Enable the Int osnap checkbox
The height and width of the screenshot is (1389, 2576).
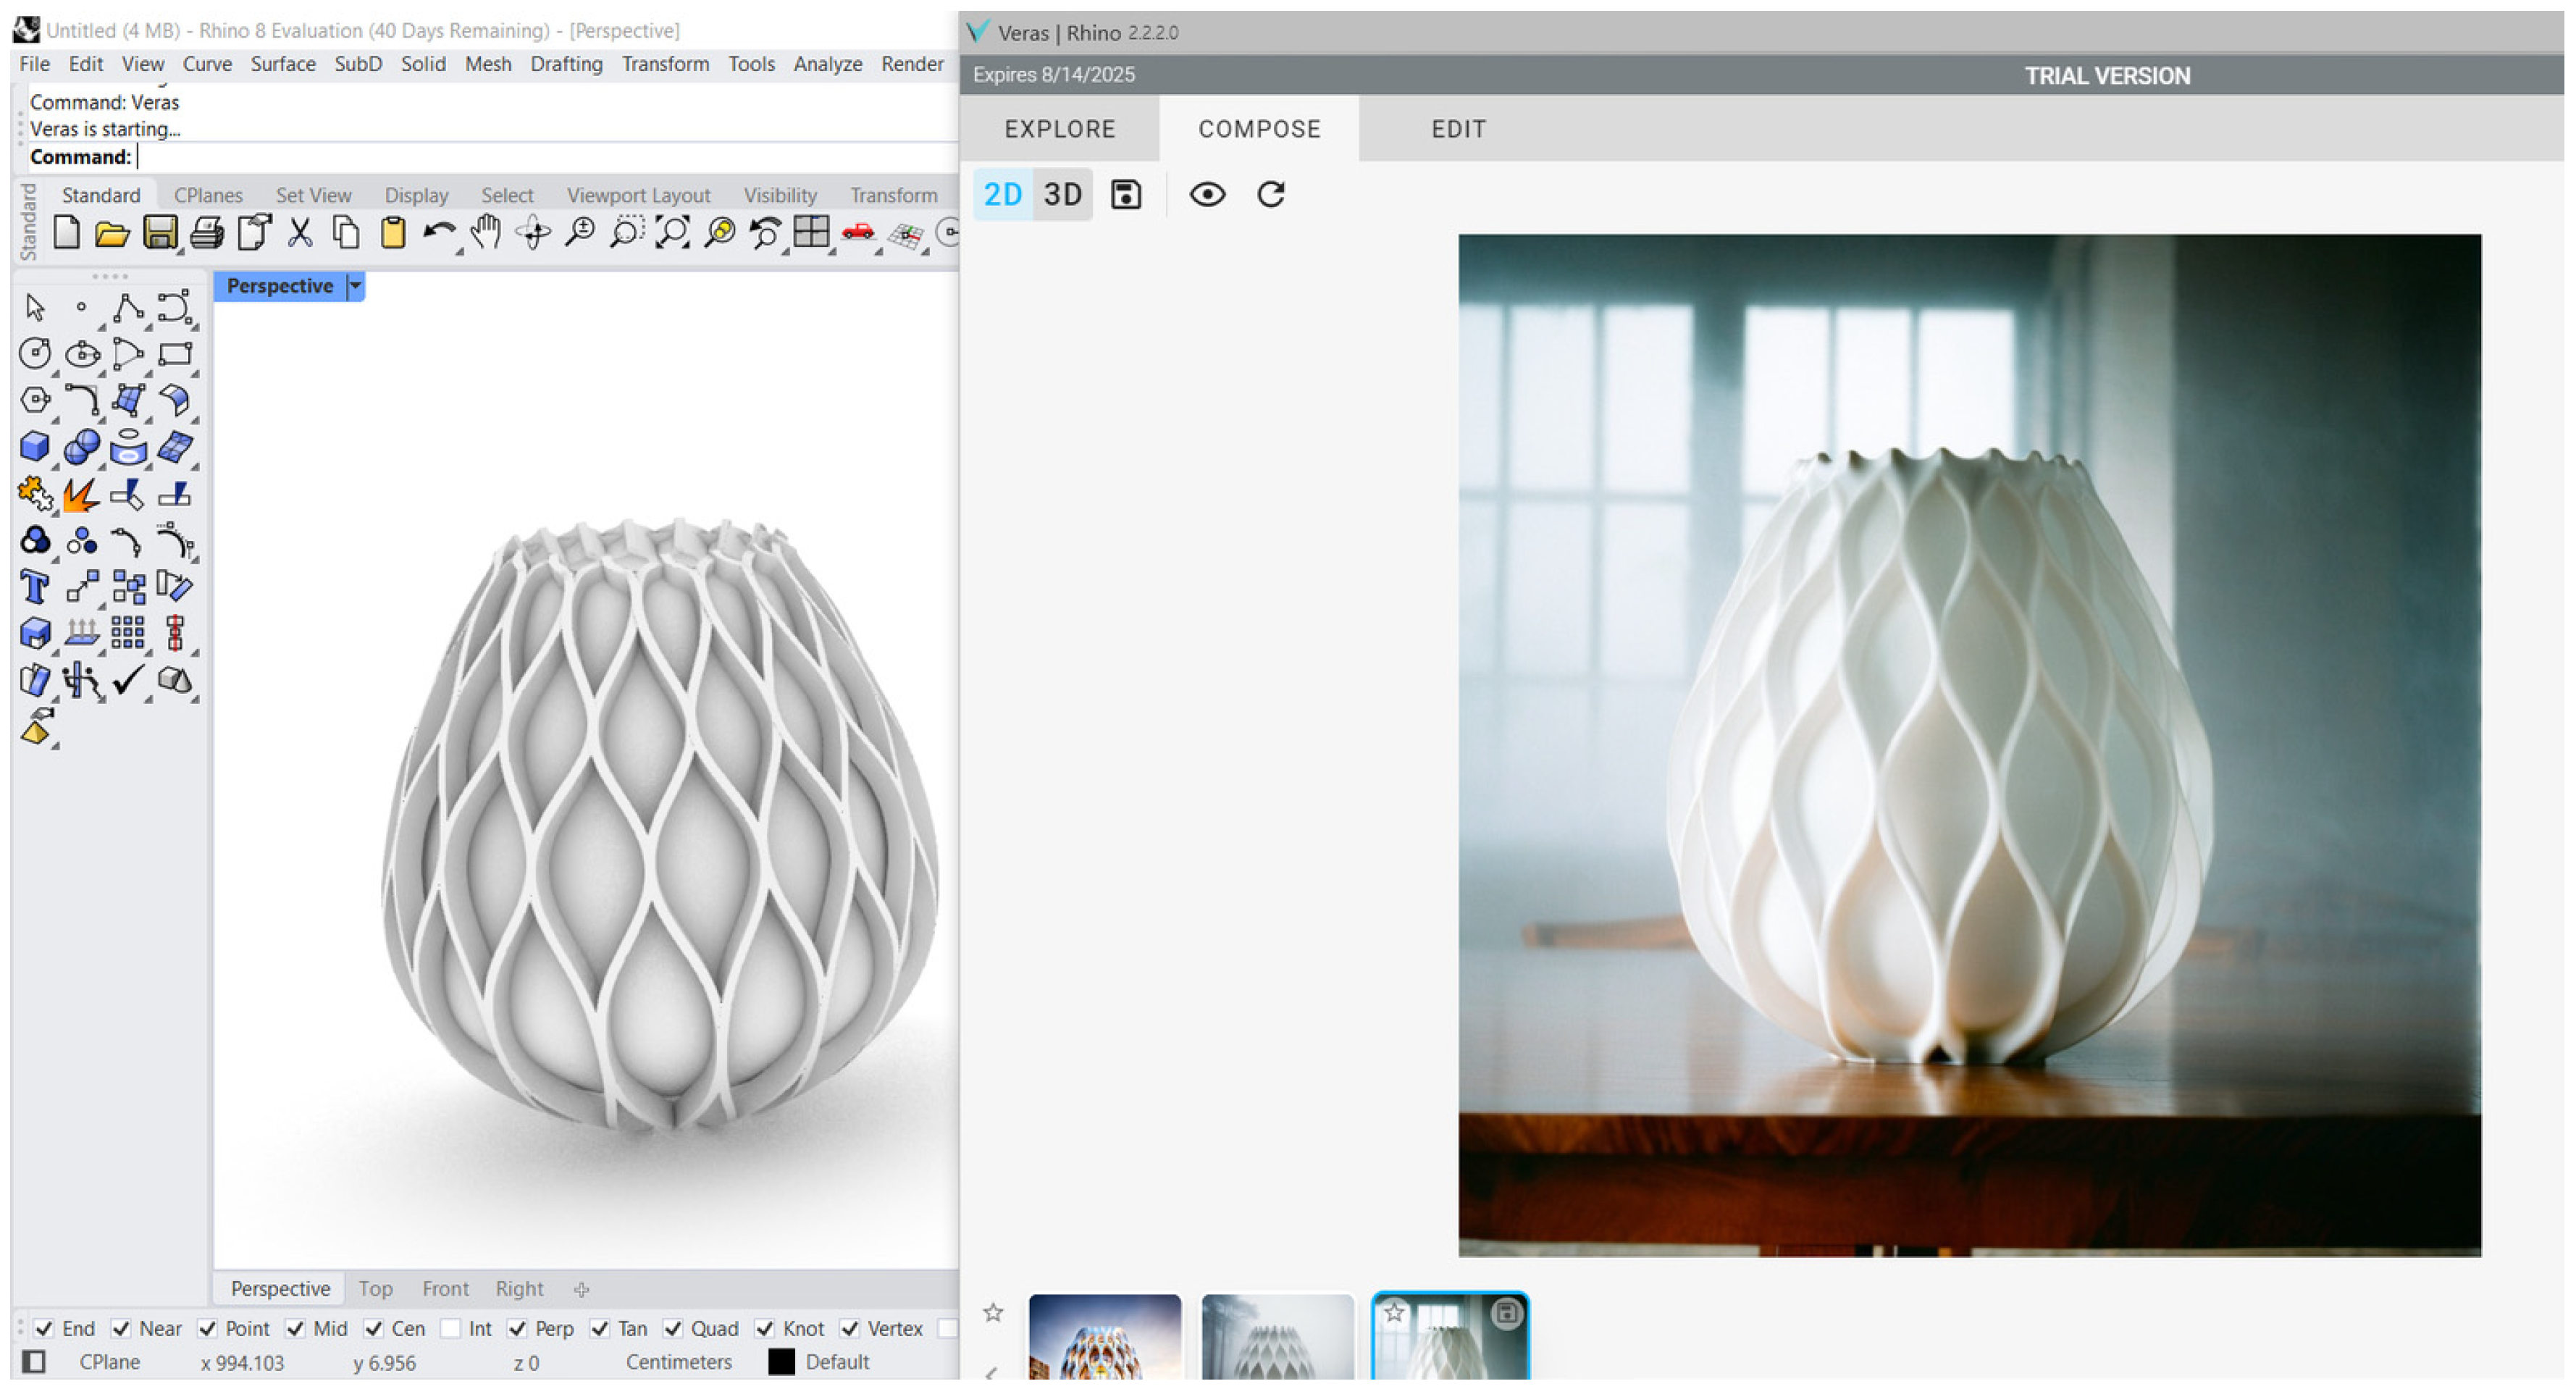click(x=450, y=1328)
